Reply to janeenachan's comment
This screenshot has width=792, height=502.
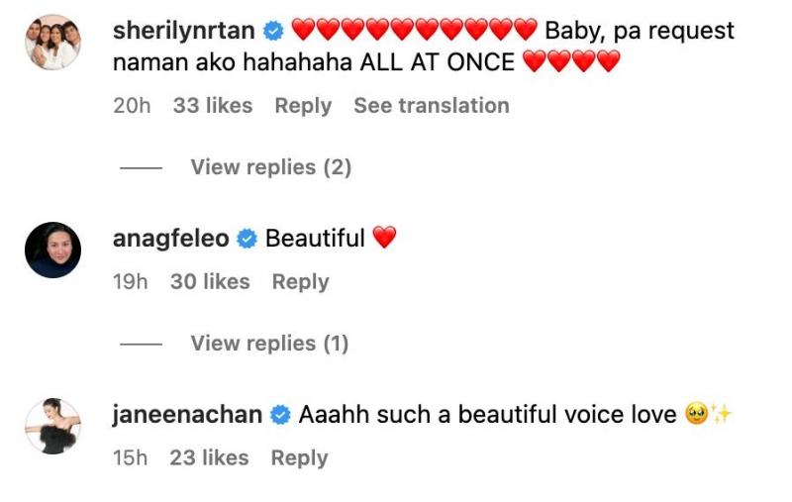pyautogui.click(x=299, y=458)
